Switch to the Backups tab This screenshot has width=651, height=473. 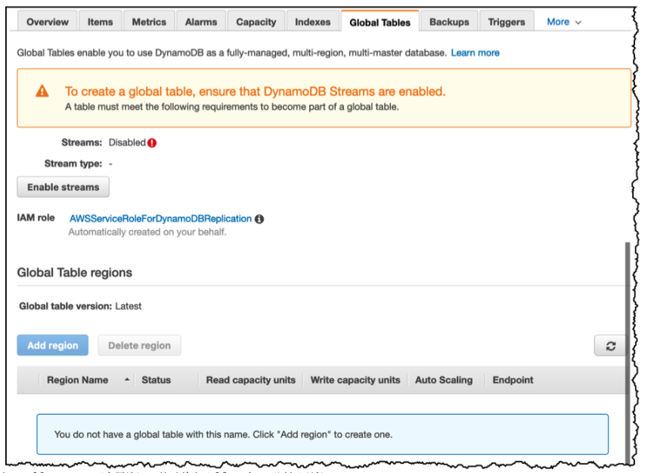point(449,22)
